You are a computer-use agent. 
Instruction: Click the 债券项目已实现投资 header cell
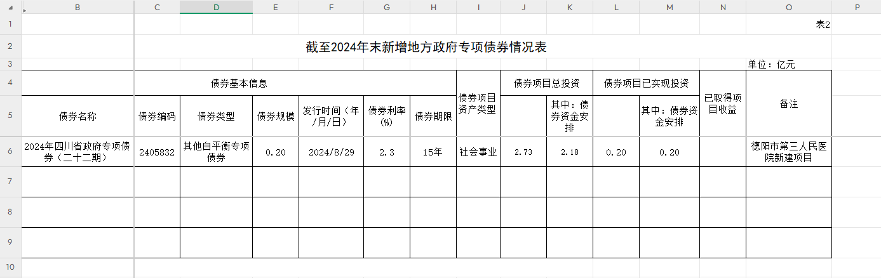click(647, 83)
